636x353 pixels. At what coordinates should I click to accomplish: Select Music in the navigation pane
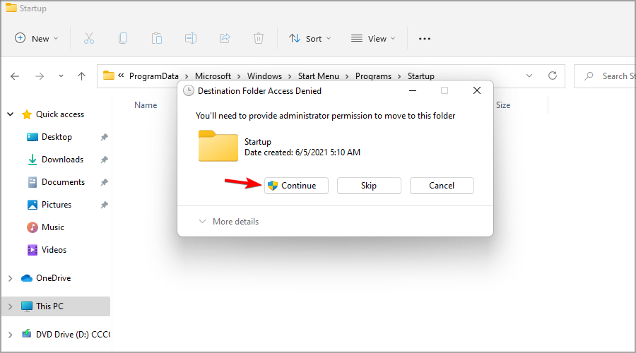point(53,227)
